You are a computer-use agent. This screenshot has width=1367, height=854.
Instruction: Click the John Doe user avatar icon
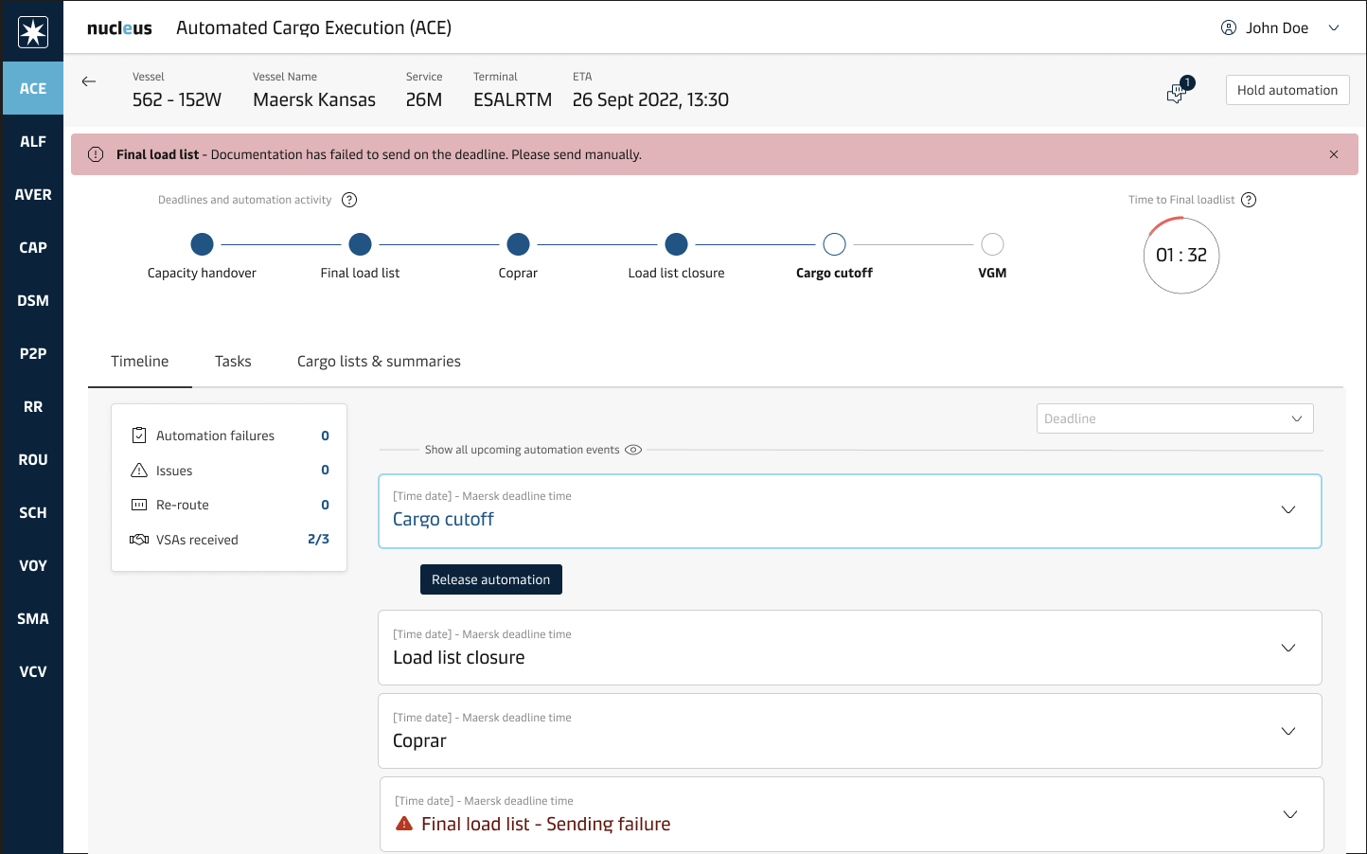pyautogui.click(x=1229, y=28)
